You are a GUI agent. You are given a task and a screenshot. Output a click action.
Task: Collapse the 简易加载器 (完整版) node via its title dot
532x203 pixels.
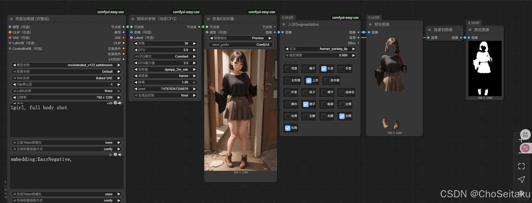click(x=11, y=19)
